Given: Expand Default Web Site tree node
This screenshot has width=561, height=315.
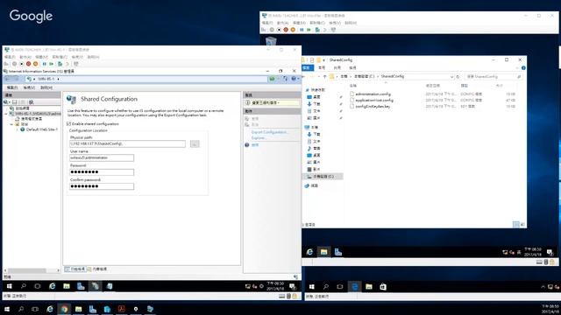Looking at the screenshot, I should [x=17, y=129].
